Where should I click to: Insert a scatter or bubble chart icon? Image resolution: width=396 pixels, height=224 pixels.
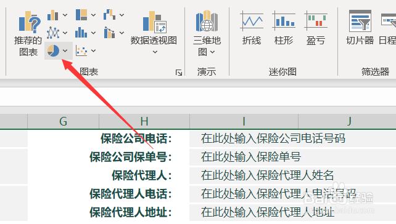[81, 50]
